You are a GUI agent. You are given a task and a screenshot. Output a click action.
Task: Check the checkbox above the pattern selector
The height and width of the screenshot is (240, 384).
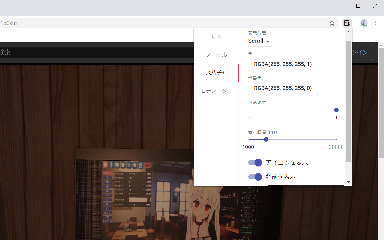tap(243, 193)
